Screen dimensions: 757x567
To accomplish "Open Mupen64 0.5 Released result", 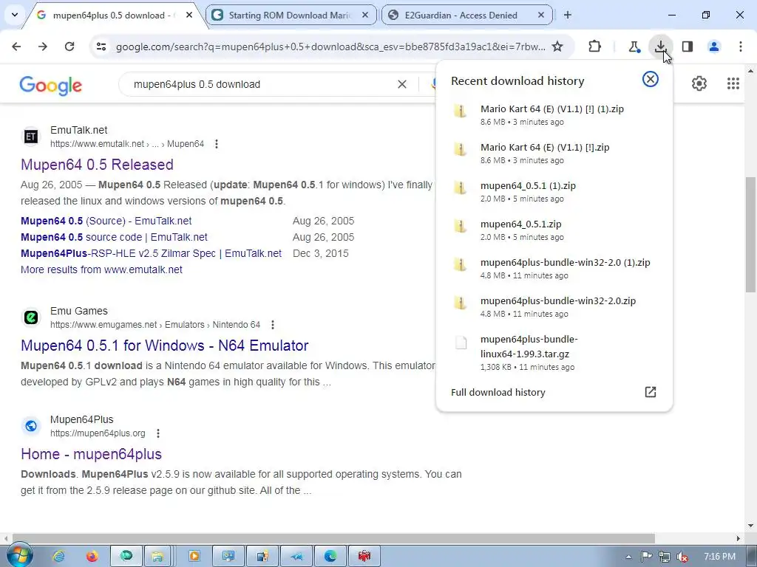I will pyautogui.click(x=97, y=165).
